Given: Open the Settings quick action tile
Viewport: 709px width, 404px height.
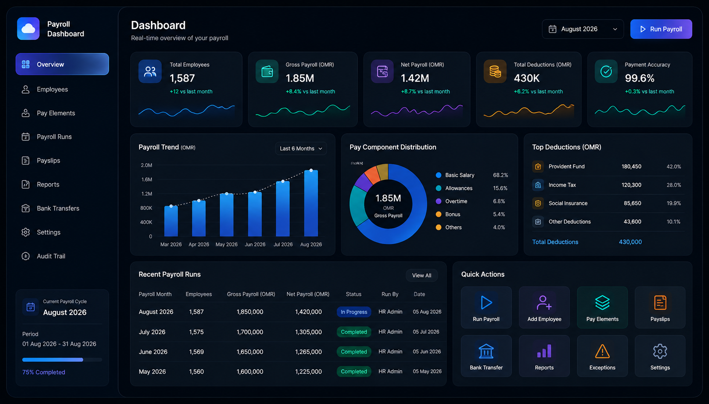Looking at the screenshot, I should (660, 356).
